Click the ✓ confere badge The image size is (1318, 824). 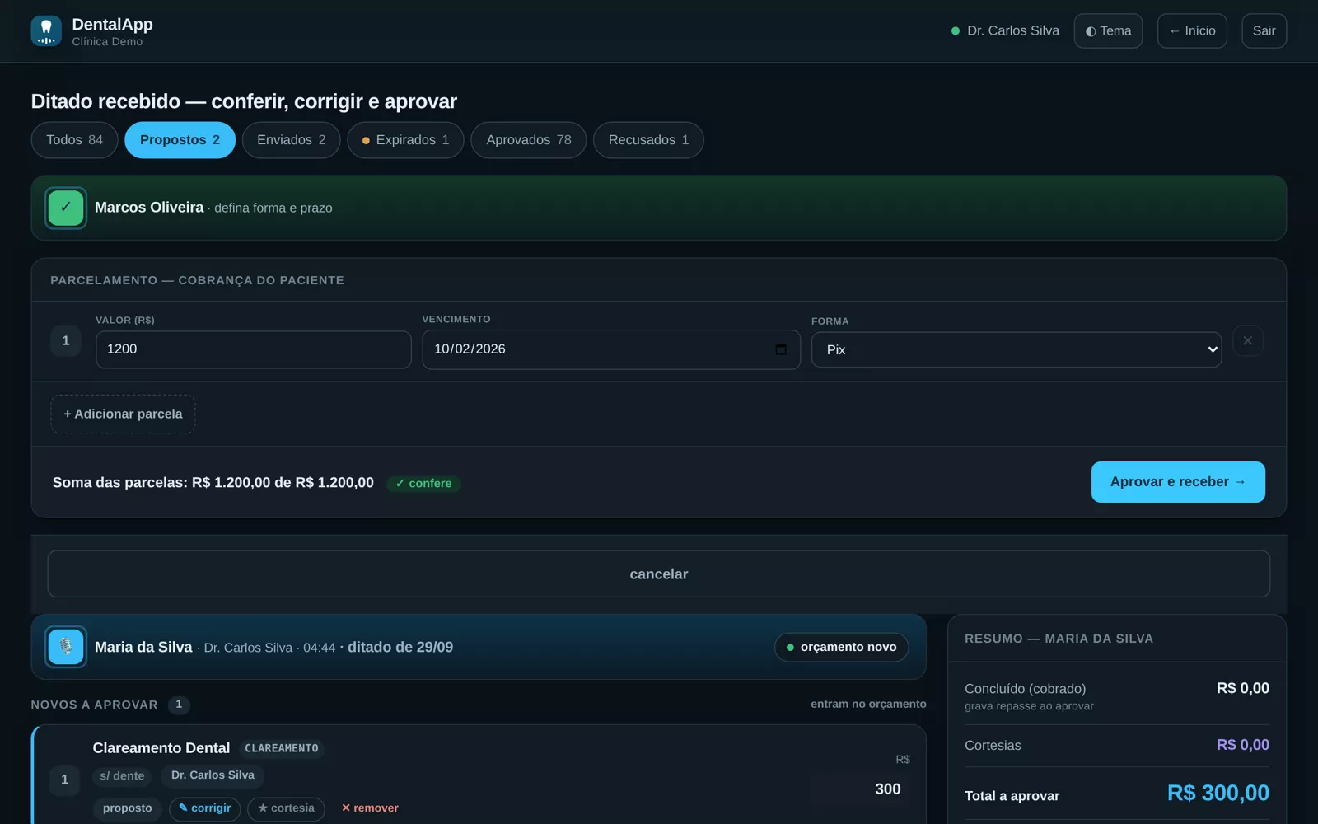[423, 484]
